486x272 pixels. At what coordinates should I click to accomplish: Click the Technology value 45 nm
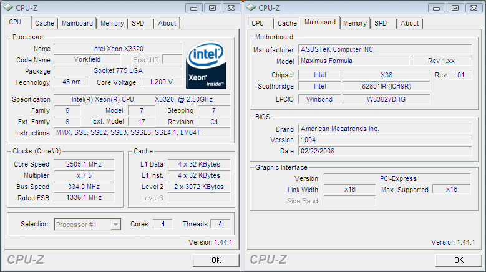coord(72,82)
